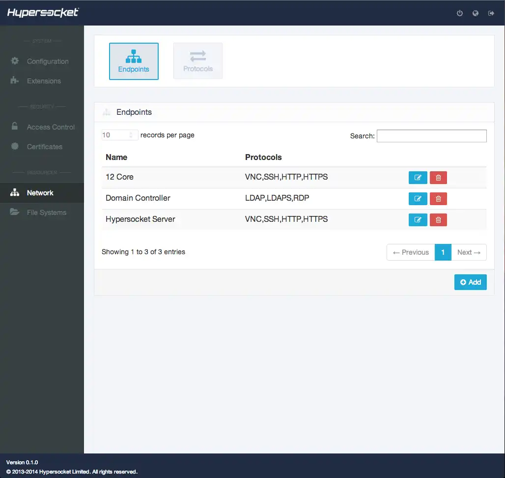Click 'Showing 1 to 3 of 3 entries'
Screen dimensions: 505x478
(x=143, y=252)
